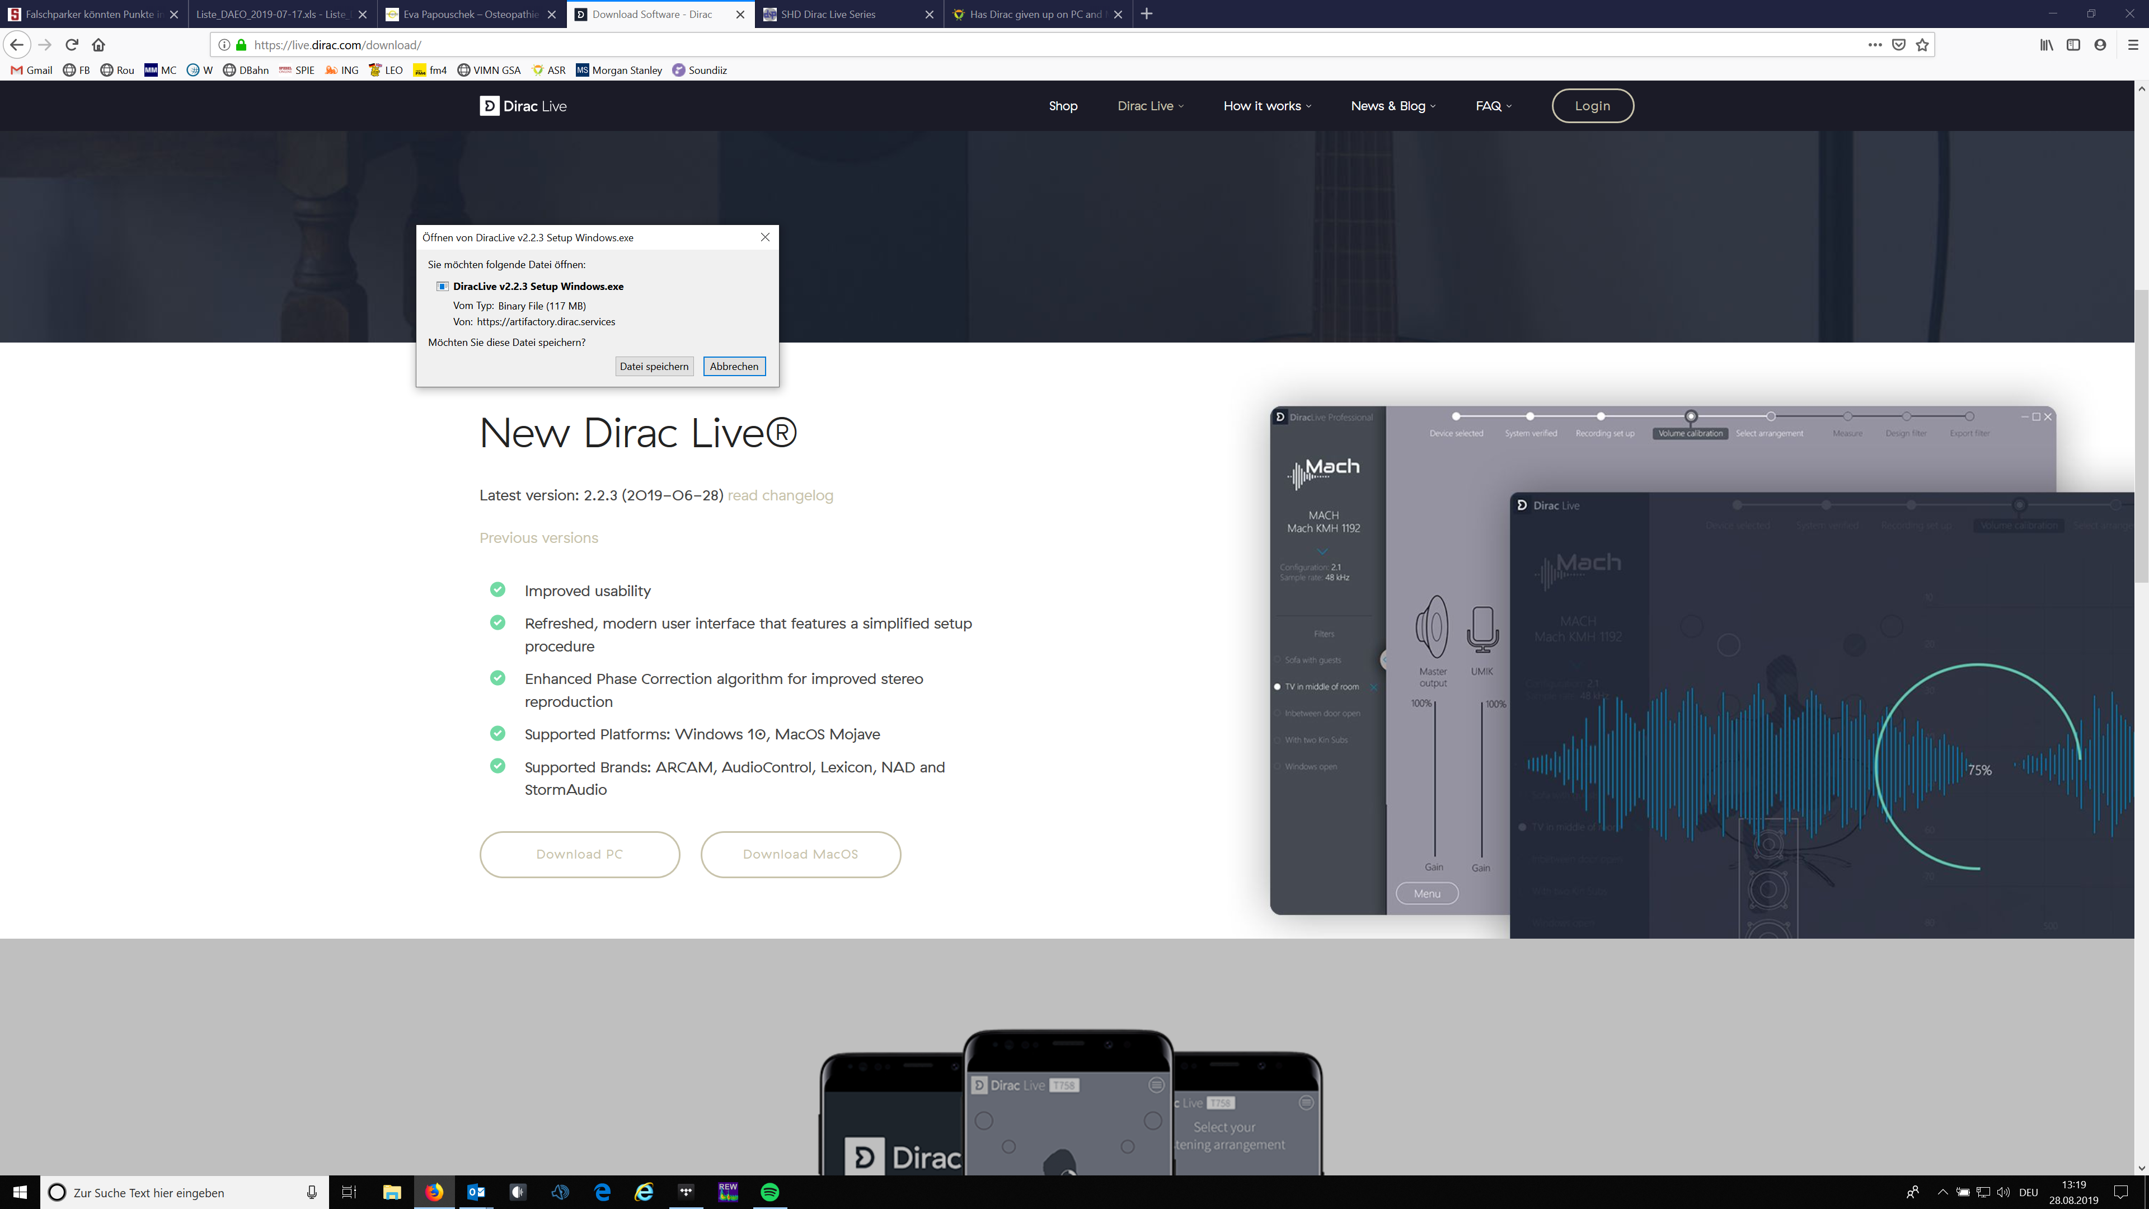Open the Firefox home page
2149x1209 pixels.
tap(98, 45)
